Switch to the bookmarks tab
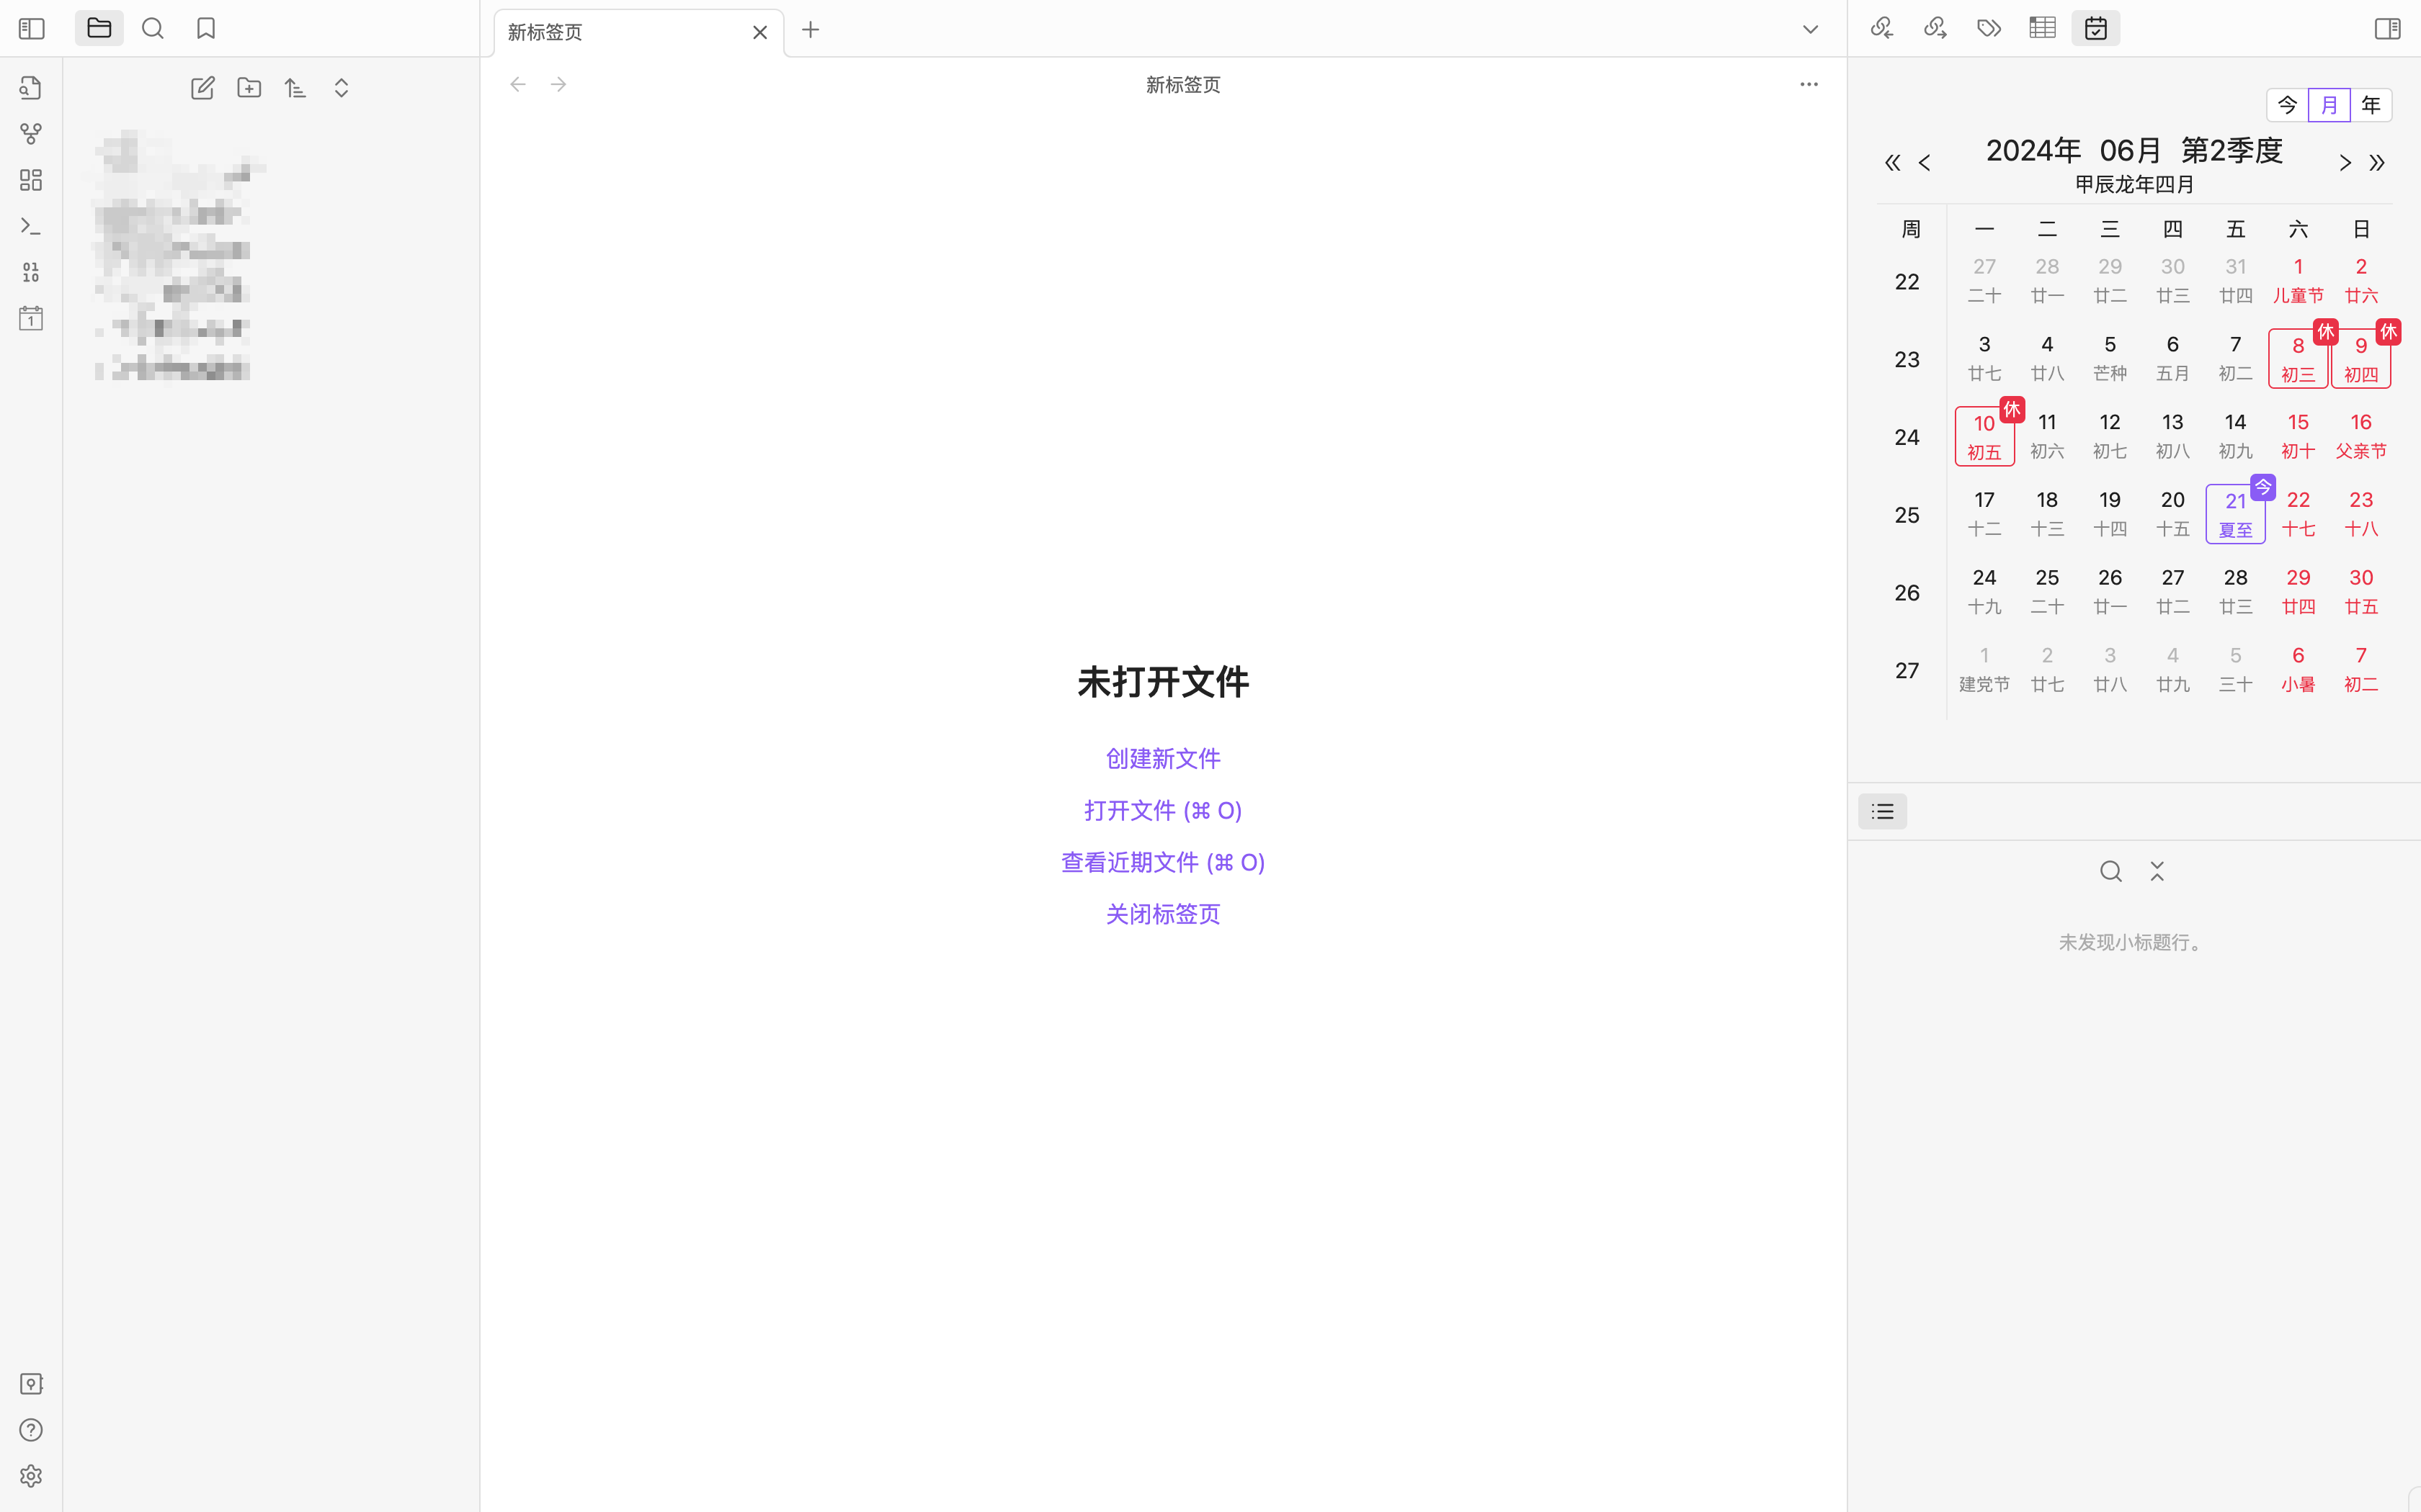 click(x=206, y=28)
